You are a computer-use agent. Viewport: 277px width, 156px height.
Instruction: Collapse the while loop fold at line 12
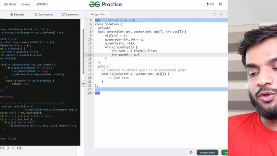93,47
